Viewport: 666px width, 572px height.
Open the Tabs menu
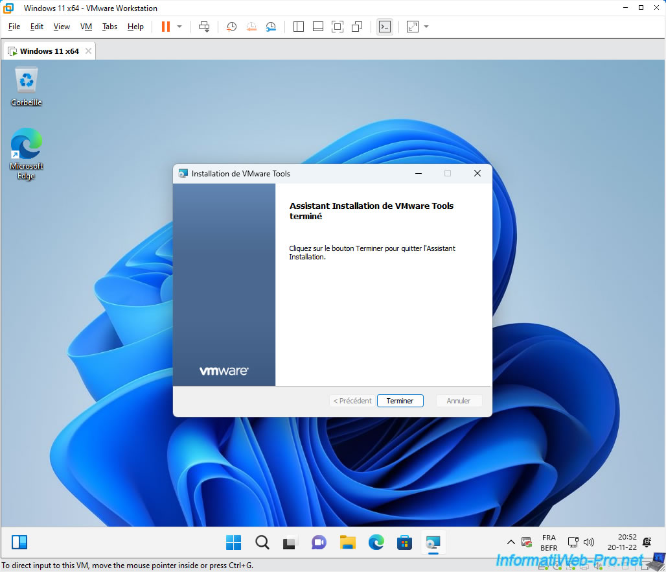pos(109,27)
